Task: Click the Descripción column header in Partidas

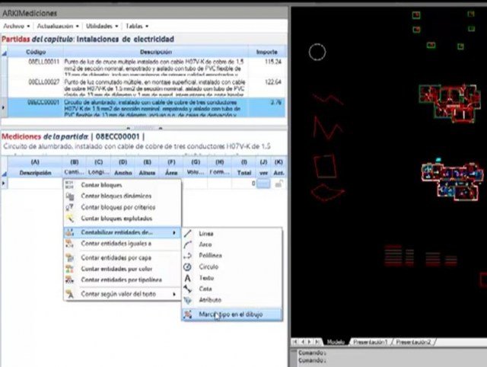Action: 155,52
